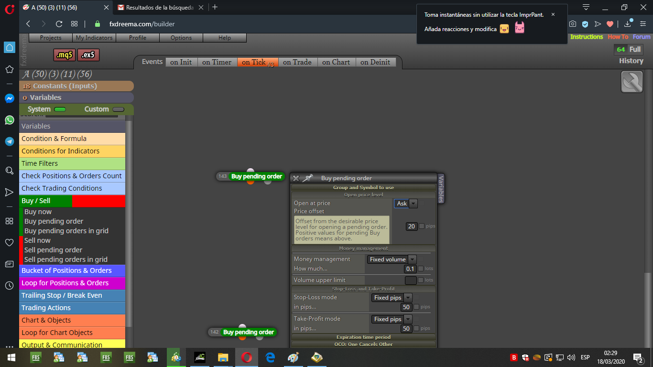Expand the Expiration time period section
Screen dimensions: 653x367
tap(363, 337)
